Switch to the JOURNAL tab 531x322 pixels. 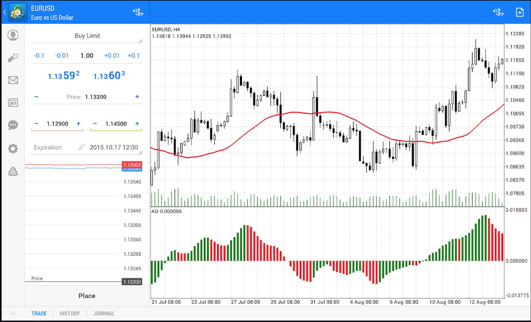(104, 313)
